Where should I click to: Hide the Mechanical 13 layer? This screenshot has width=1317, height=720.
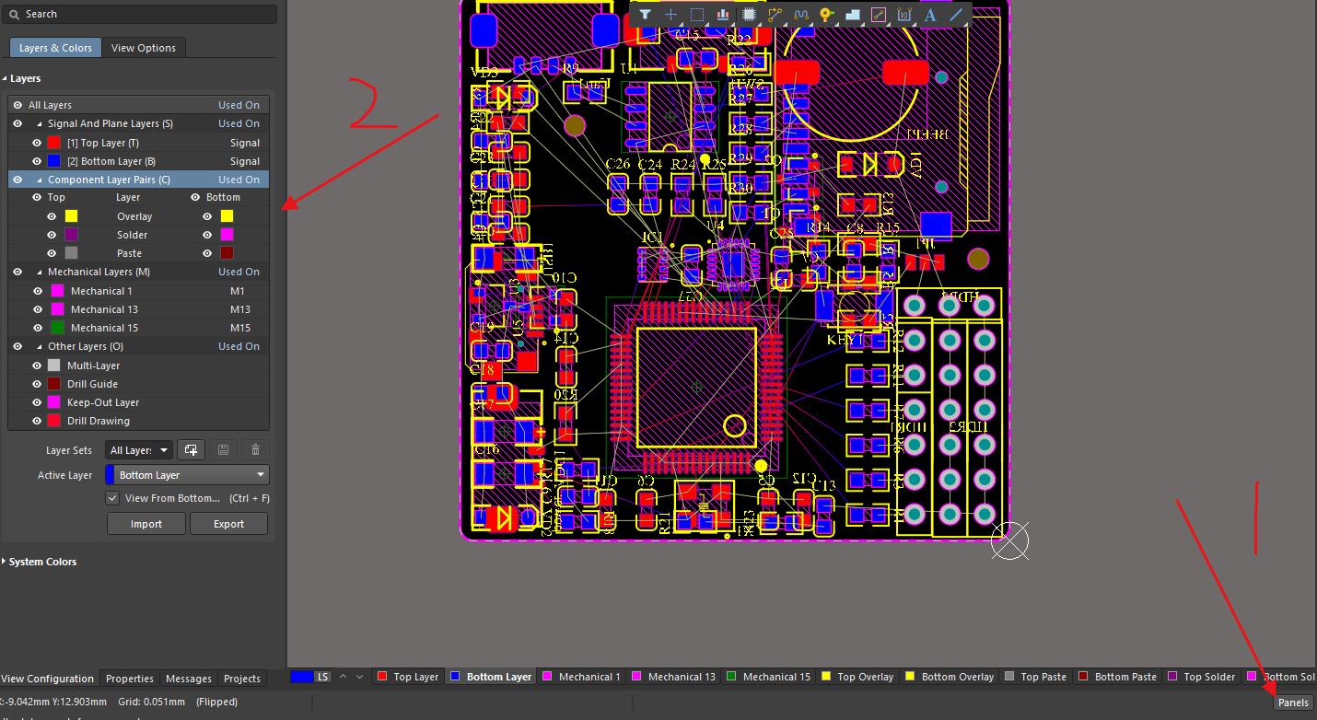38,309
